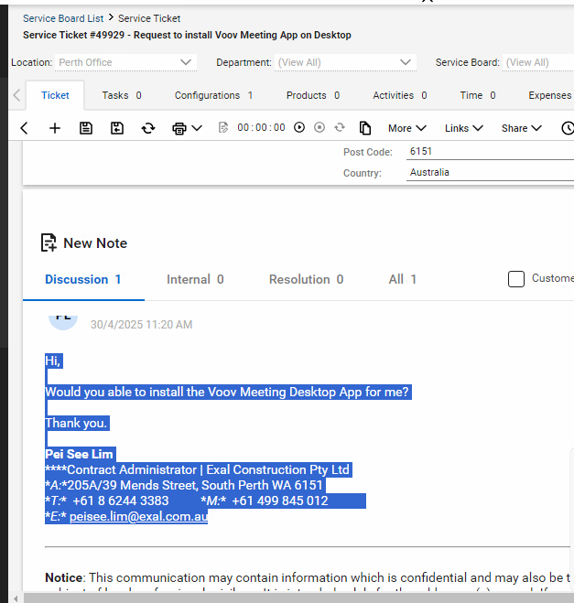Open the Activities tab

tap(400, 95)
